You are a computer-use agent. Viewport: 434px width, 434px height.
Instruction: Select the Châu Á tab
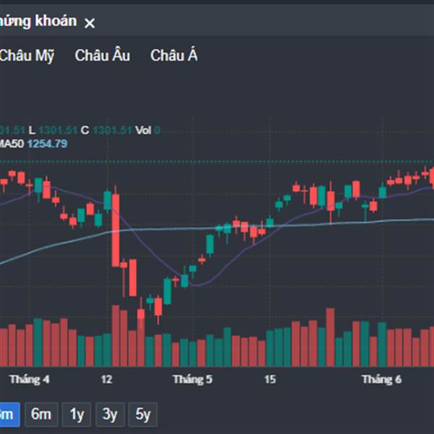[174, 56]
